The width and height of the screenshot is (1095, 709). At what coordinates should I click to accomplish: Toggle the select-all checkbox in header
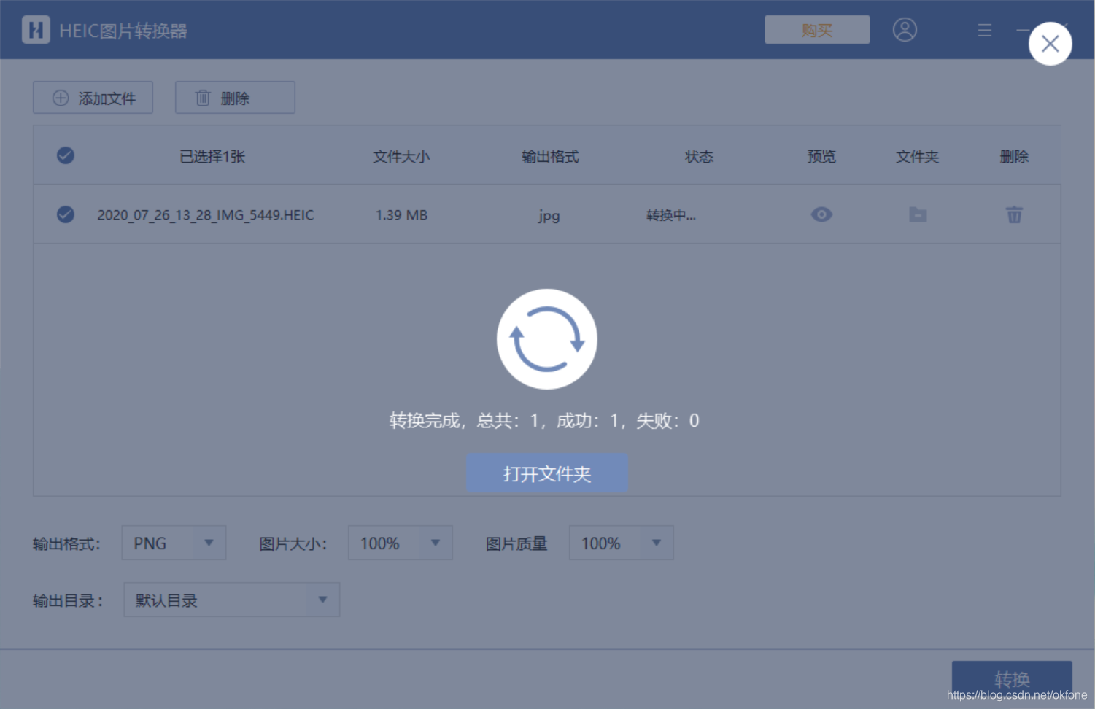click(x=66, y=155)
